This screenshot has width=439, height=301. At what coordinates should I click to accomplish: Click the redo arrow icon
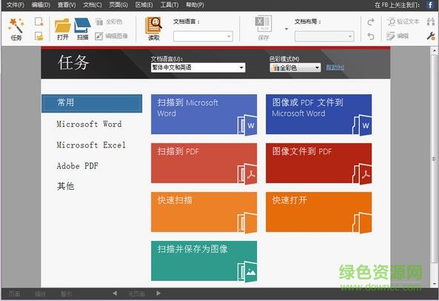(371, 21)
